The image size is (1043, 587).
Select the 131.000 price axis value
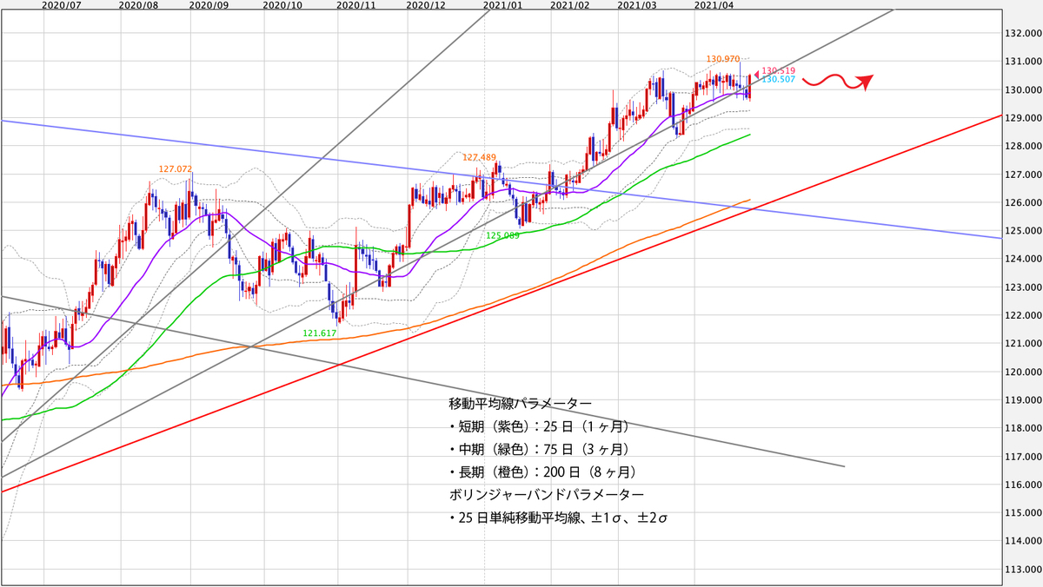tap(1022, 62)
